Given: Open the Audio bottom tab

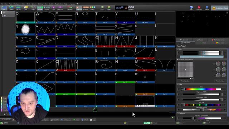Looking at the screenshot, I should tap(76, 120).
